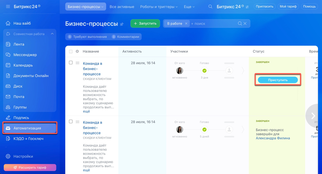Tick the second process row checkbox
The image size is (322, 174).
(71, 122)
